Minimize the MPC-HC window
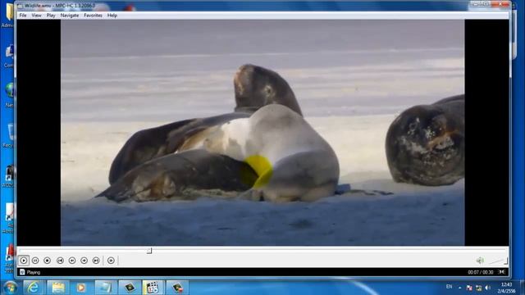Viewport: 525px width, 295px height. click(476, 4)
